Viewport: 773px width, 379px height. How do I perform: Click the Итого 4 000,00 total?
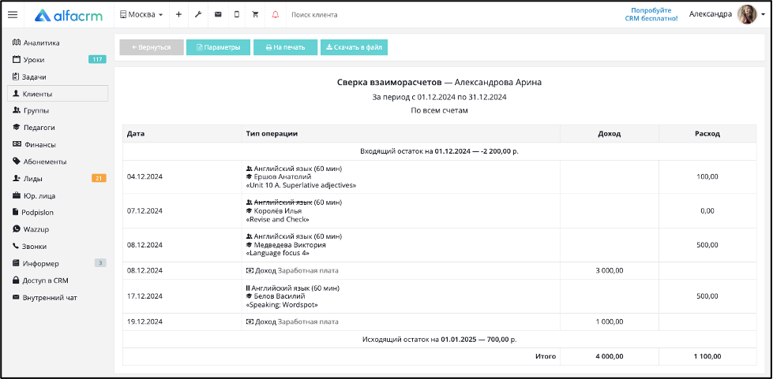tap(610, 356)
